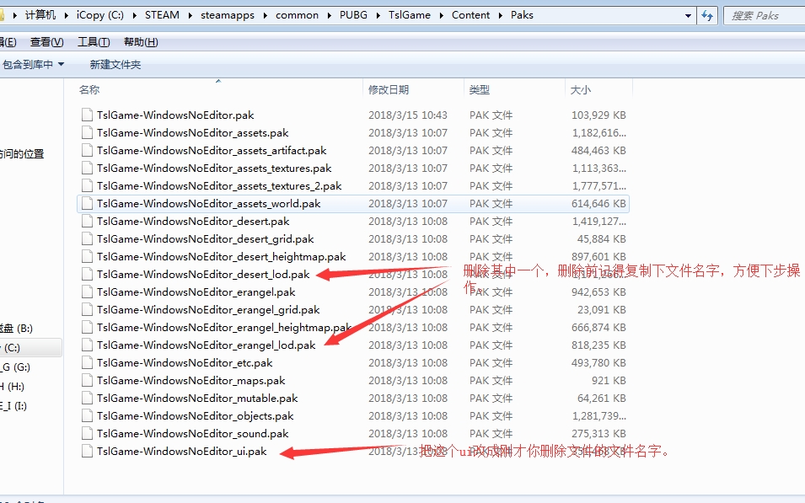Click the size value 484,463 KB

[x=598, y=150]
